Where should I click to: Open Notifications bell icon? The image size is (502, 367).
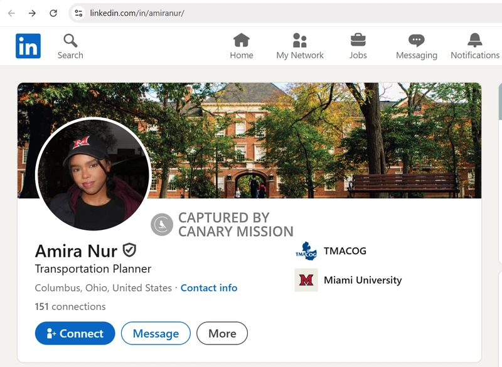pyautogui.click(x=475, y=41)
